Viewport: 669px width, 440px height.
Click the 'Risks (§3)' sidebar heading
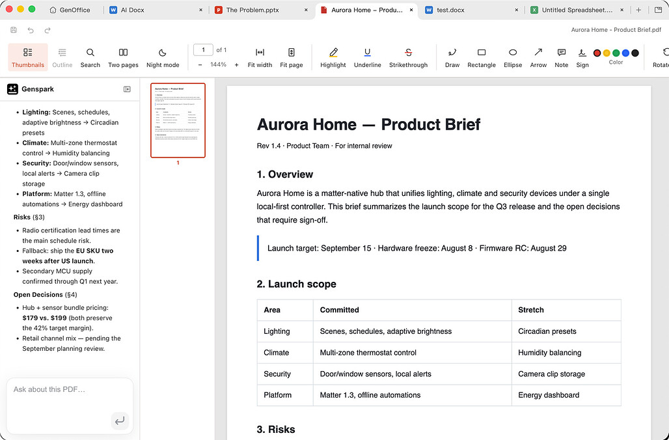click(x=29, y=217)
